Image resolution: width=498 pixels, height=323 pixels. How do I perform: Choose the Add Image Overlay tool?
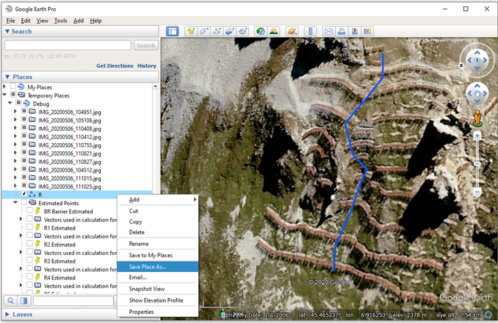pyautogui.click(x=230, y=31)
